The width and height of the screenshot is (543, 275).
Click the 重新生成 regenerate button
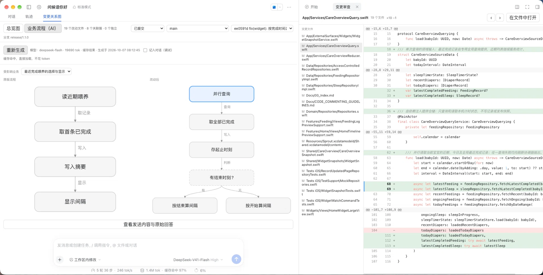[x=16, y=50]
